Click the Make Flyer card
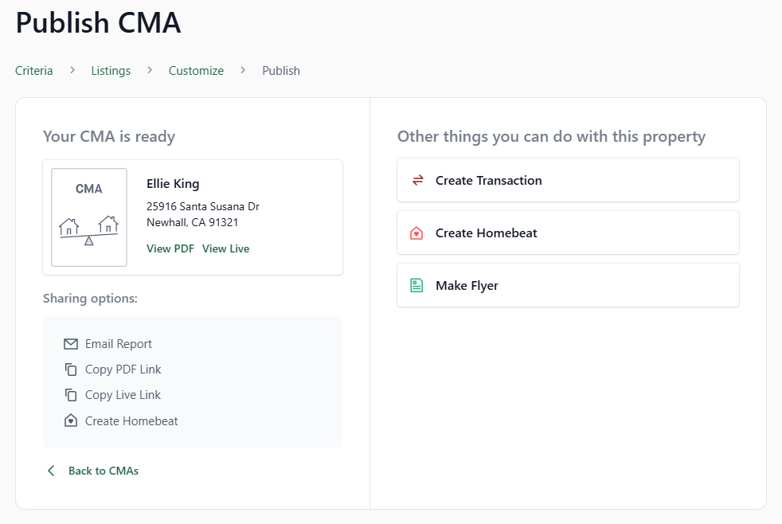 click(568, 284)
